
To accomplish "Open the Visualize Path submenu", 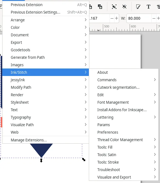I will click(x=46, y=125).
